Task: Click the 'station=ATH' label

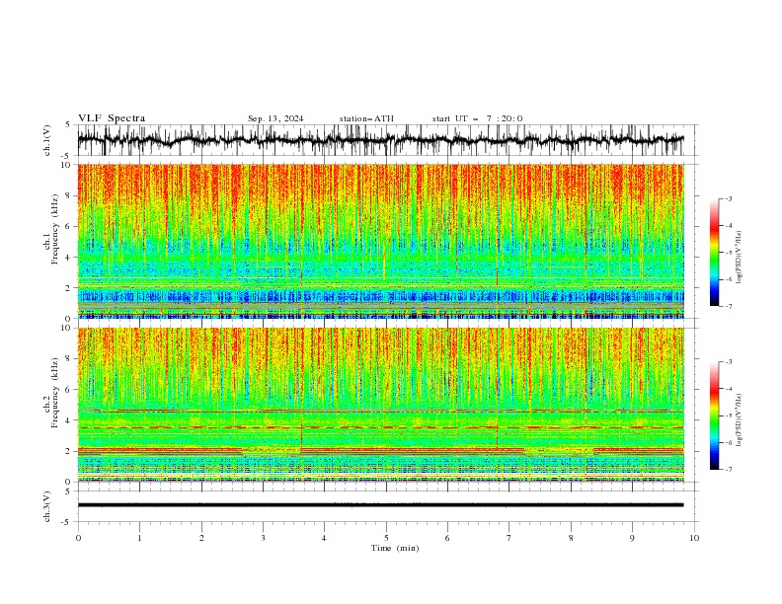Action: coord(366,118)
